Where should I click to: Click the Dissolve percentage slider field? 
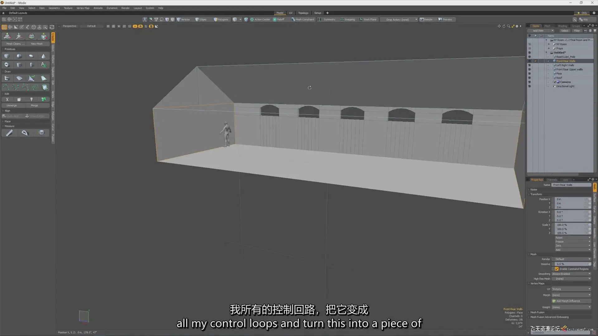click(571, 264)
